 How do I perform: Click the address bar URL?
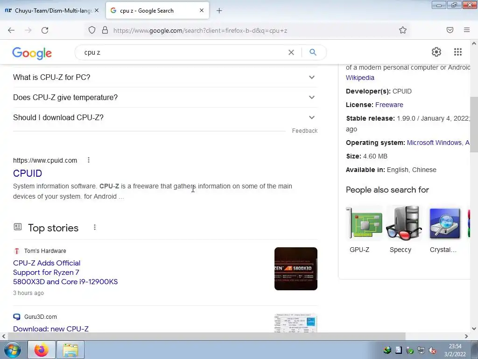point(200,30)
